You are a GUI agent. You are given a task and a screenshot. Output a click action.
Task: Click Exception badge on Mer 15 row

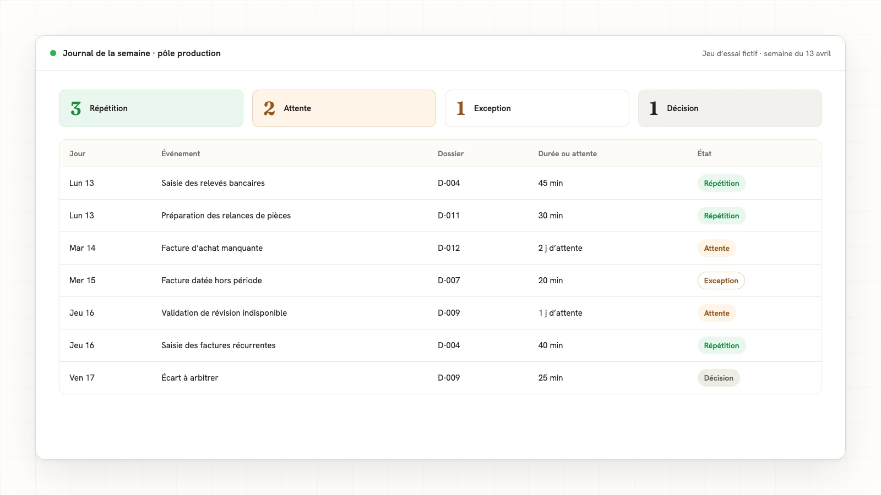(721, 280)
